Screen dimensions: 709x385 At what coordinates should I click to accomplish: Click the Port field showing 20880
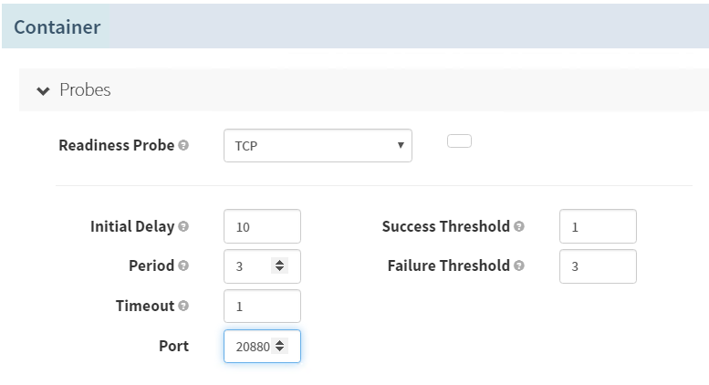249,347
